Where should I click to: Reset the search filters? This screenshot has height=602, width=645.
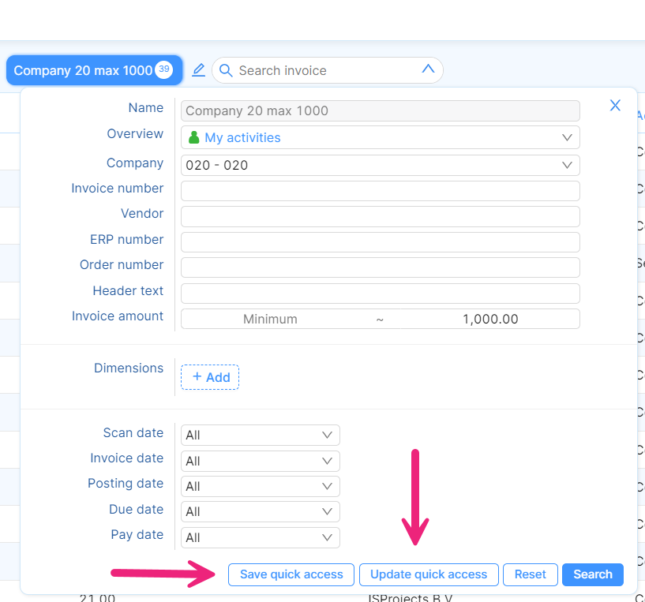click(530, 574)
